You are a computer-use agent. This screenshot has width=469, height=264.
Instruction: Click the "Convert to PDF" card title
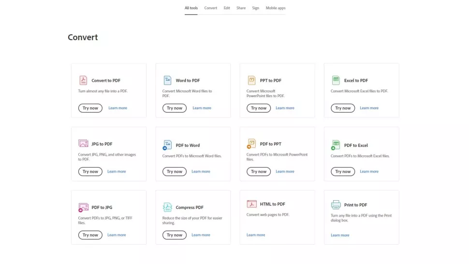pos(106,80)
